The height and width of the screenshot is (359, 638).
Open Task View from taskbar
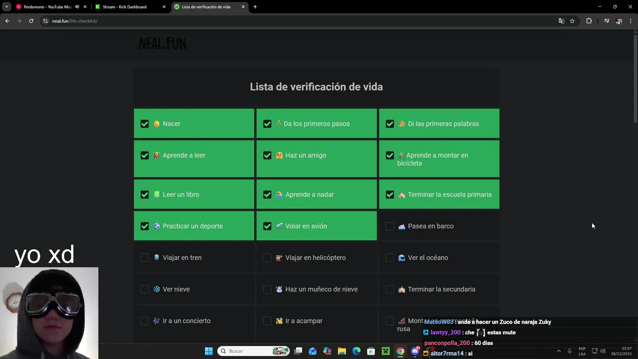point(298,351)
